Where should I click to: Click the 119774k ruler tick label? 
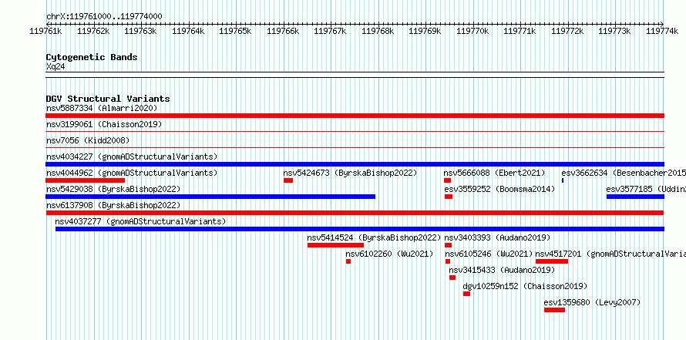(x=662, y=32)
